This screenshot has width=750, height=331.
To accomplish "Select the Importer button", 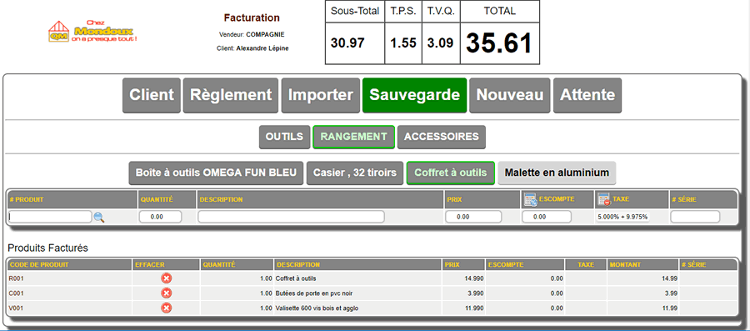I will pyautogui.click(x=321, y=95).
